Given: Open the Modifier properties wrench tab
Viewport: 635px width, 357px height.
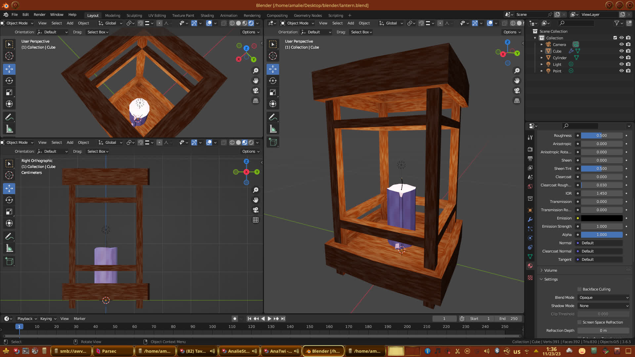Looking at the screenshot, I should tap(530, 219).
